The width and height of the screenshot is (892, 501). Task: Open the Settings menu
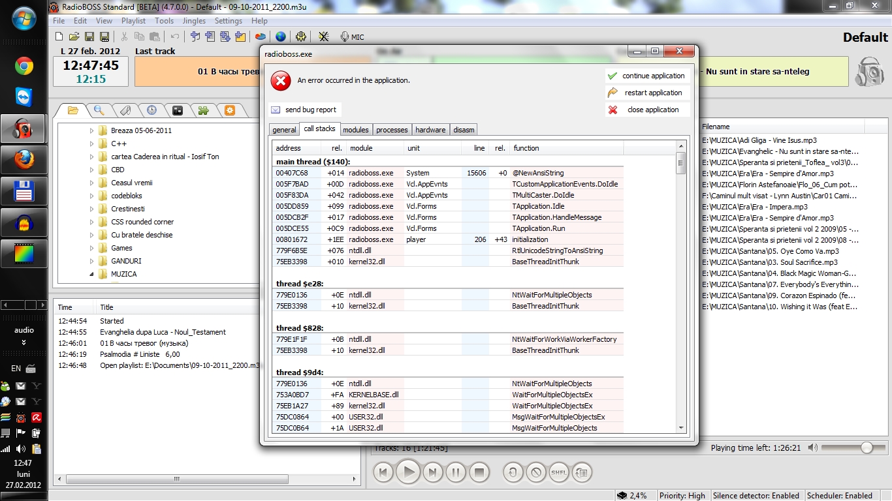(229, 21)
